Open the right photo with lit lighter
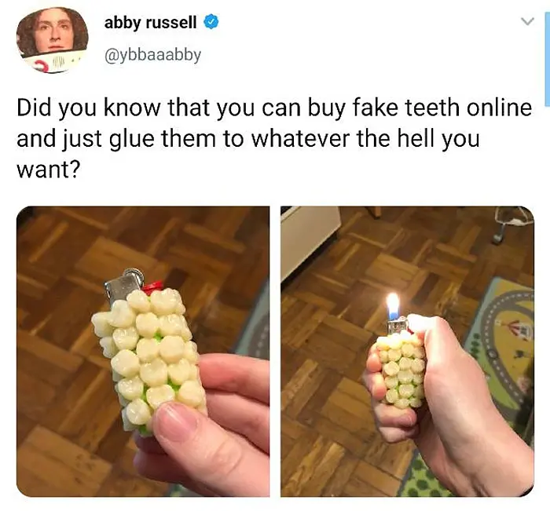550x511 pixels. pos(407,351)
